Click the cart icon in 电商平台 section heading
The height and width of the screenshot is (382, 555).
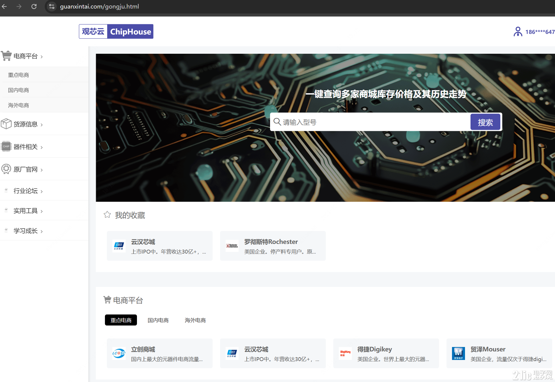tap(107, 300)
